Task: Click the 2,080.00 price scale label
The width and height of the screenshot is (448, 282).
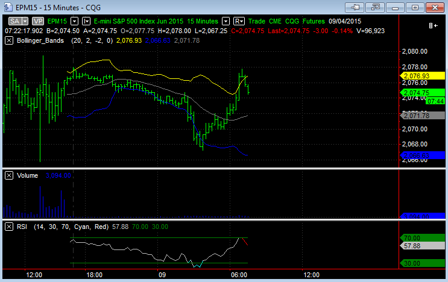Action: point(415,51)
